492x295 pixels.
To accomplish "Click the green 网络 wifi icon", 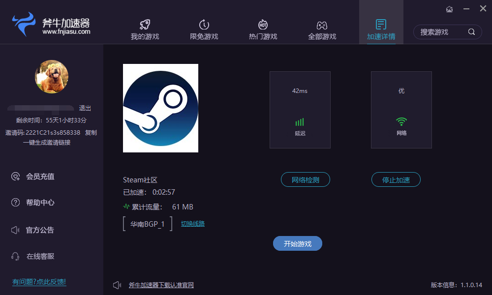I will (x=401, y=121).
